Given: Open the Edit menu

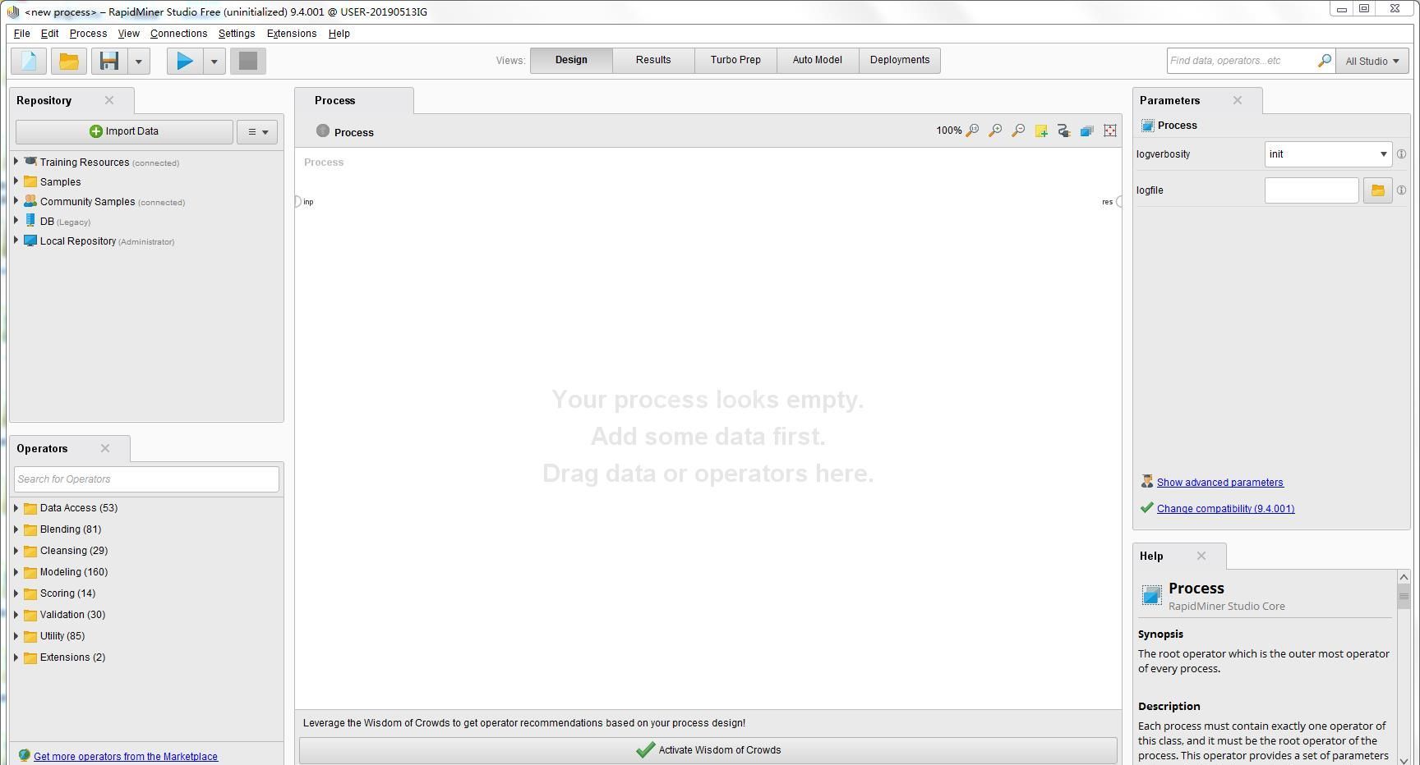Looking at the screenshot, I should tap(49, 34).
